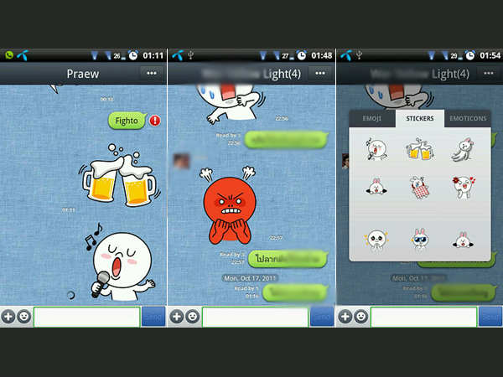Click the message input field in Praew chat
This screenshot has width=503, height=377.
point(86,317)
